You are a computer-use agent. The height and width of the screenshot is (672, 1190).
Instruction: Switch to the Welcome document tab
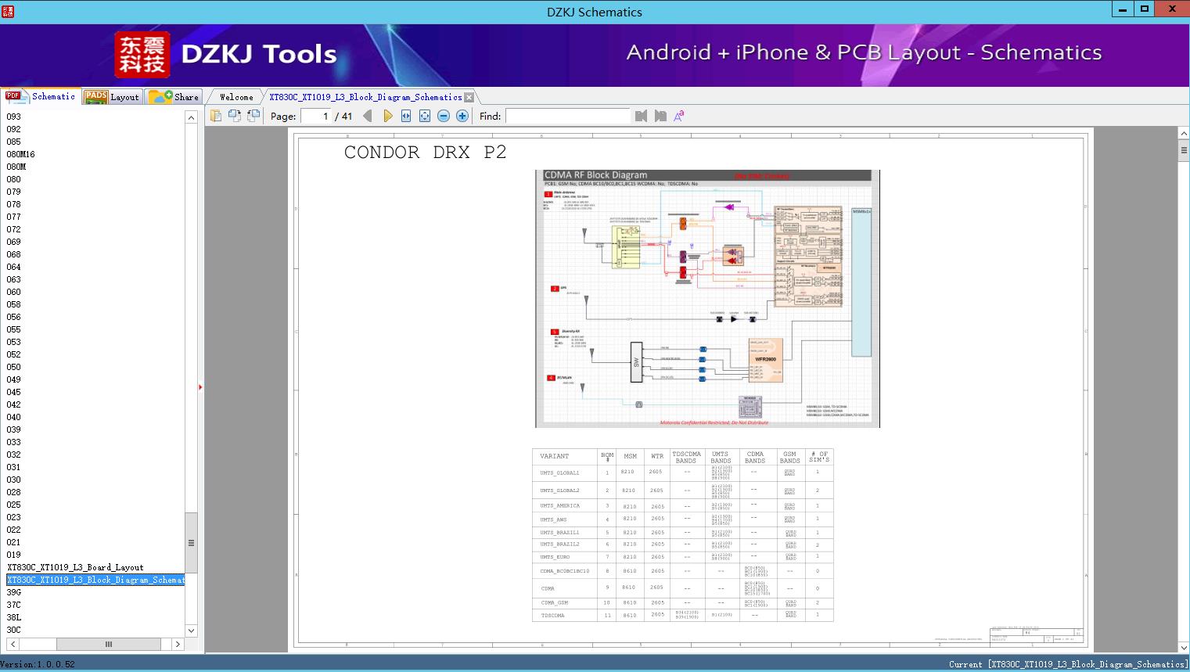click(236, 97)
